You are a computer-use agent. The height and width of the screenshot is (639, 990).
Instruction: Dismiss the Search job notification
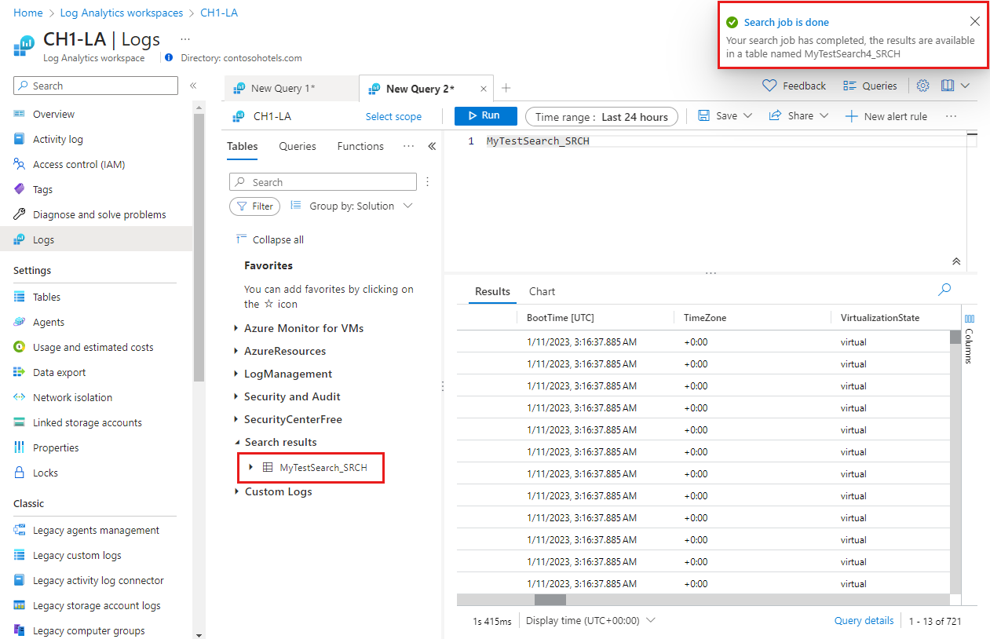(974, 22)
